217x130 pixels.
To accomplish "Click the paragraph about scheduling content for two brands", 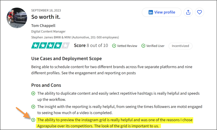I will (112, 70).
